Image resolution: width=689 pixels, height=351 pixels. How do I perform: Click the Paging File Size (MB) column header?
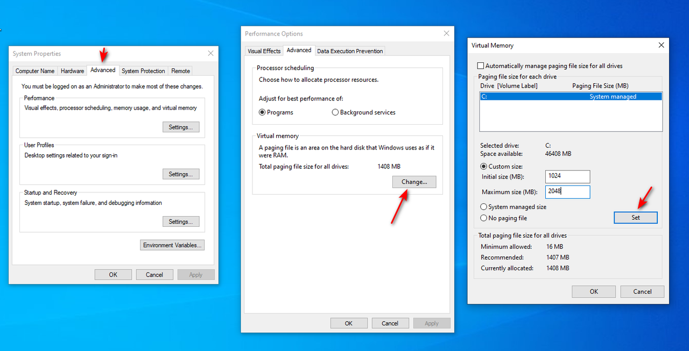coord(600,86)
